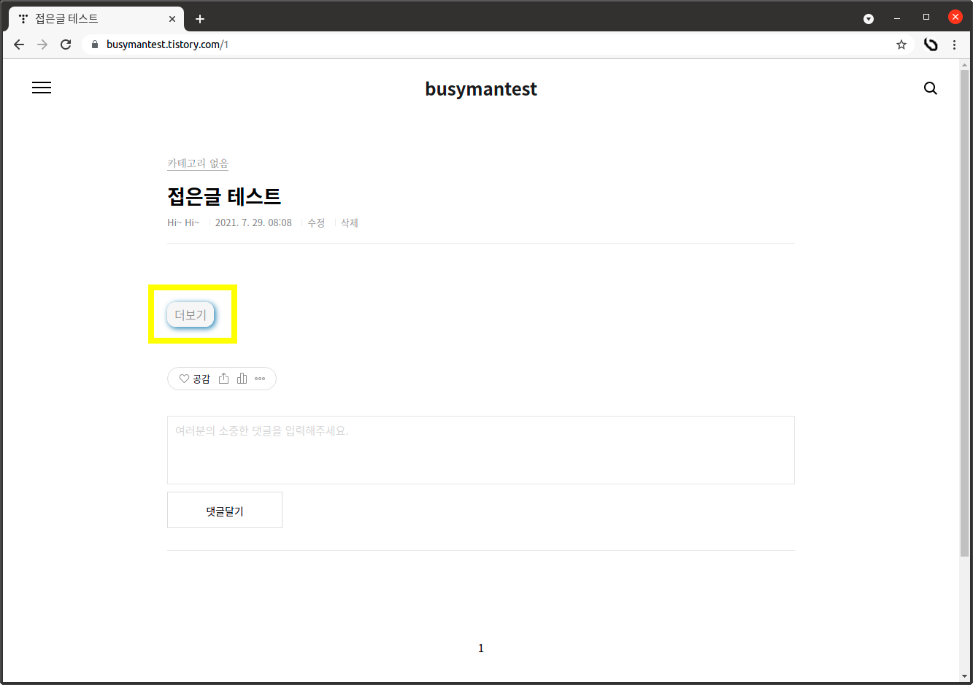Open the hamburger menu on blog

point(42,88)
